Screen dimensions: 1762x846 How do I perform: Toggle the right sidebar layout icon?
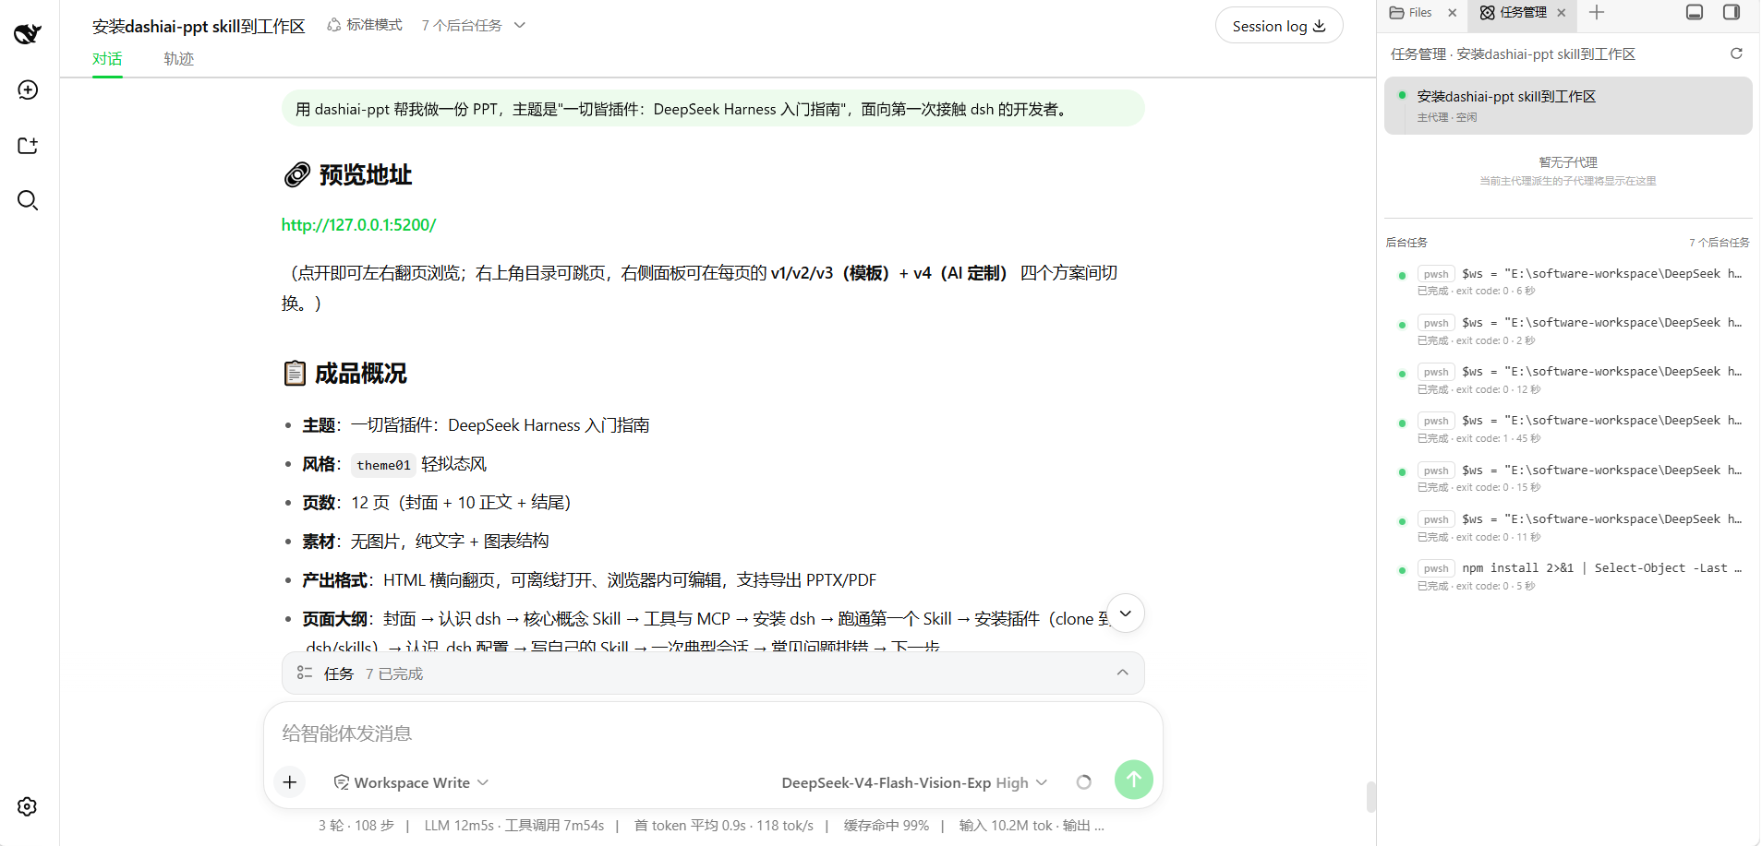[1732, 12]
